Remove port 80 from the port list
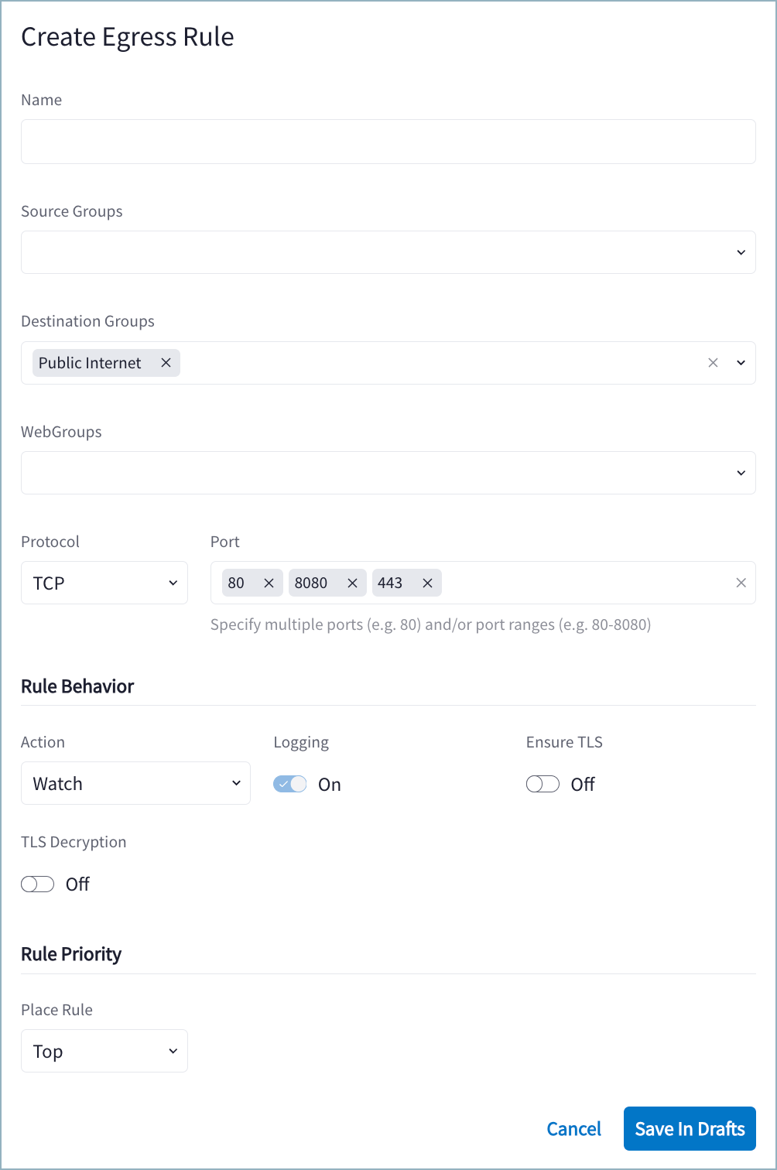The image size is (777, 1170). (269, 583)
